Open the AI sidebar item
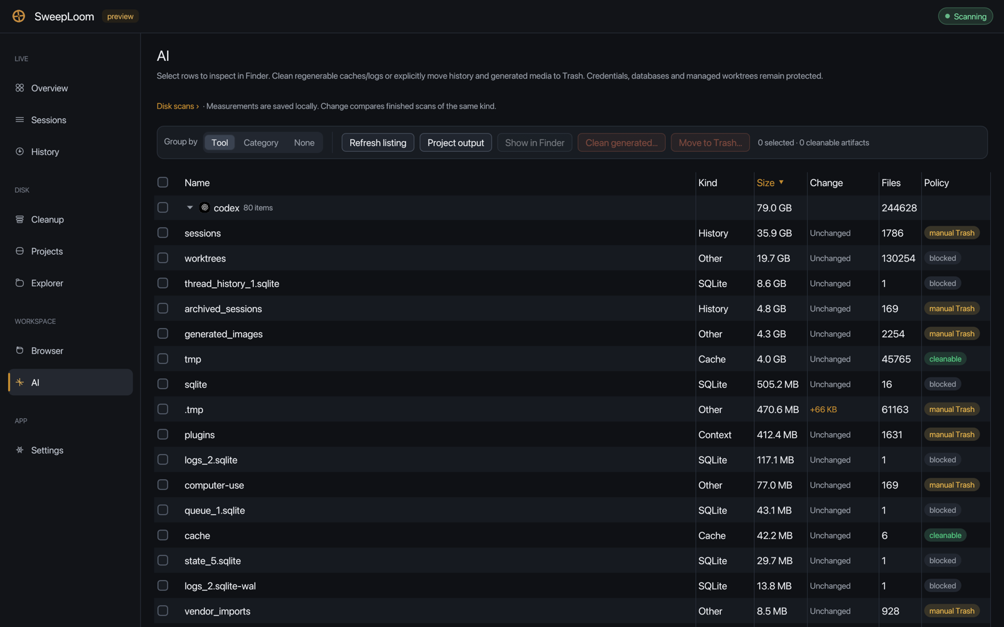 70,382
